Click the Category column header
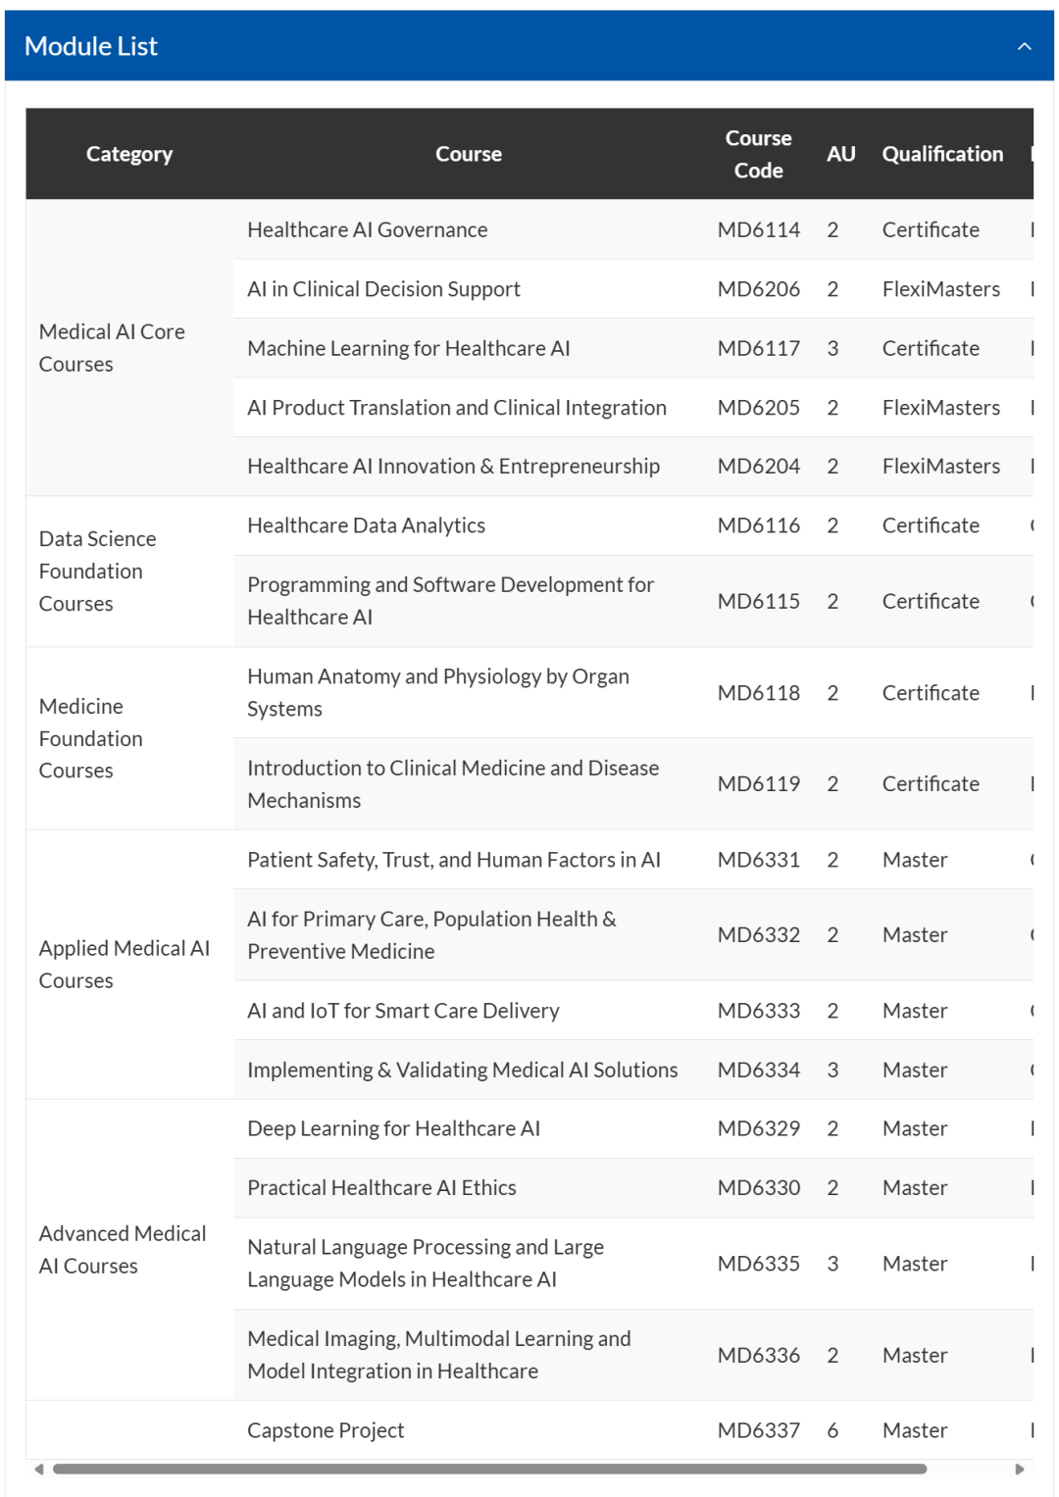 [x=129, y=154]
